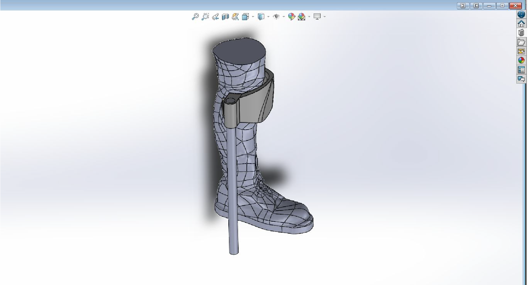This screenshot has height=285, width=528.
Task: Toggle the Hide/Show Items eye icon
Action: coord(276,17)
